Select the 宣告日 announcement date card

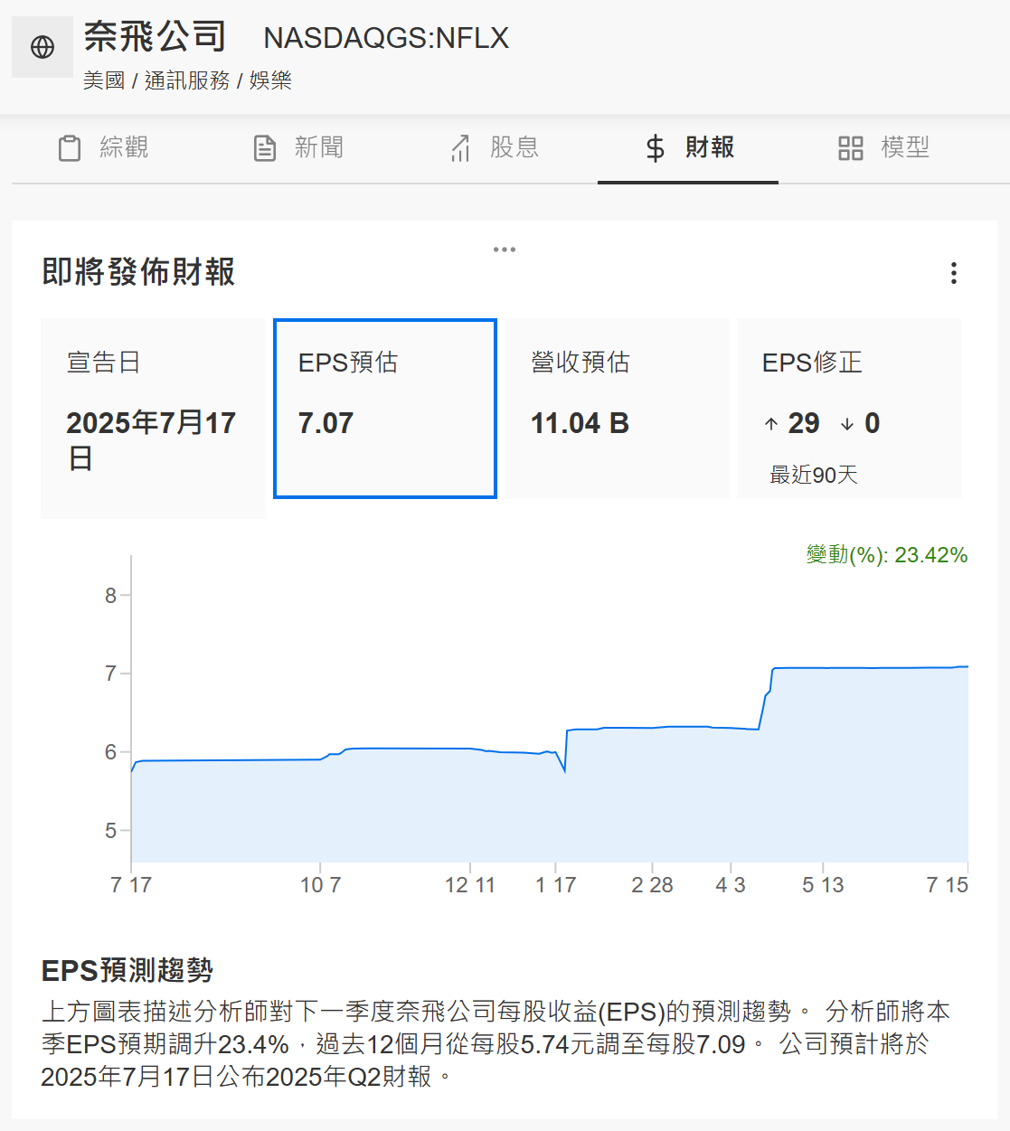154,418
